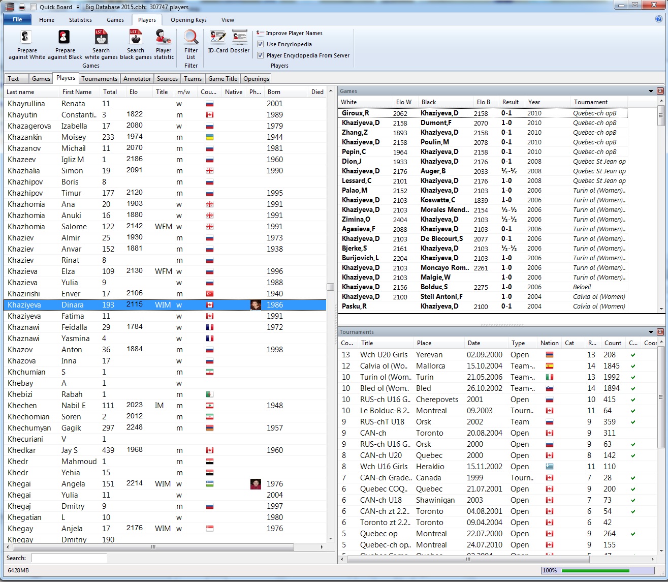Screen dimensions: 668x582
Task: Switch to the Tournaments tab
Action: [x=99, y=78]
